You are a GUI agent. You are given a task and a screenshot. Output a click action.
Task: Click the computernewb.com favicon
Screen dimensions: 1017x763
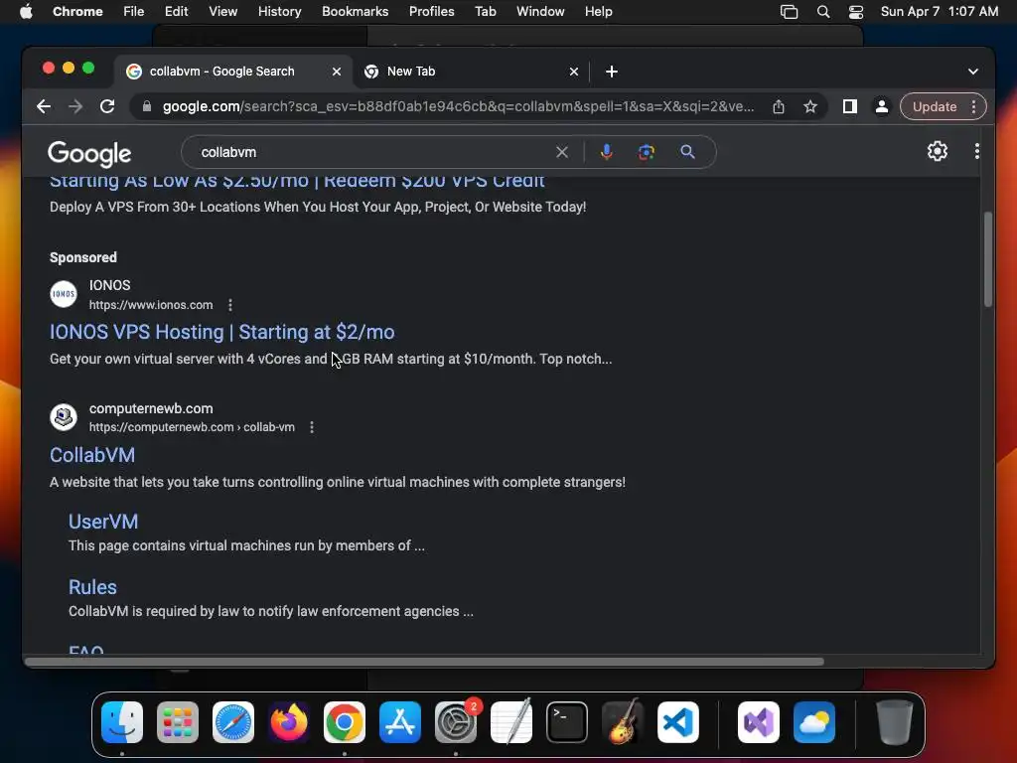tap(64, 416)
